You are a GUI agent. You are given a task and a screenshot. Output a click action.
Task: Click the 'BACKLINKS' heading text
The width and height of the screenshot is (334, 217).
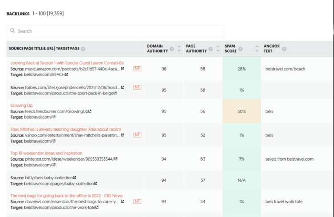(x=18, y=14)
